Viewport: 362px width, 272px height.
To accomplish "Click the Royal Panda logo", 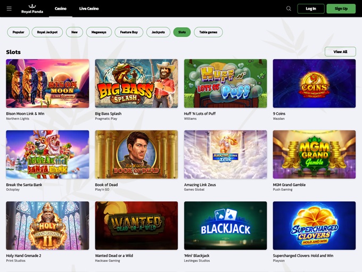I will tap(32, 9).
